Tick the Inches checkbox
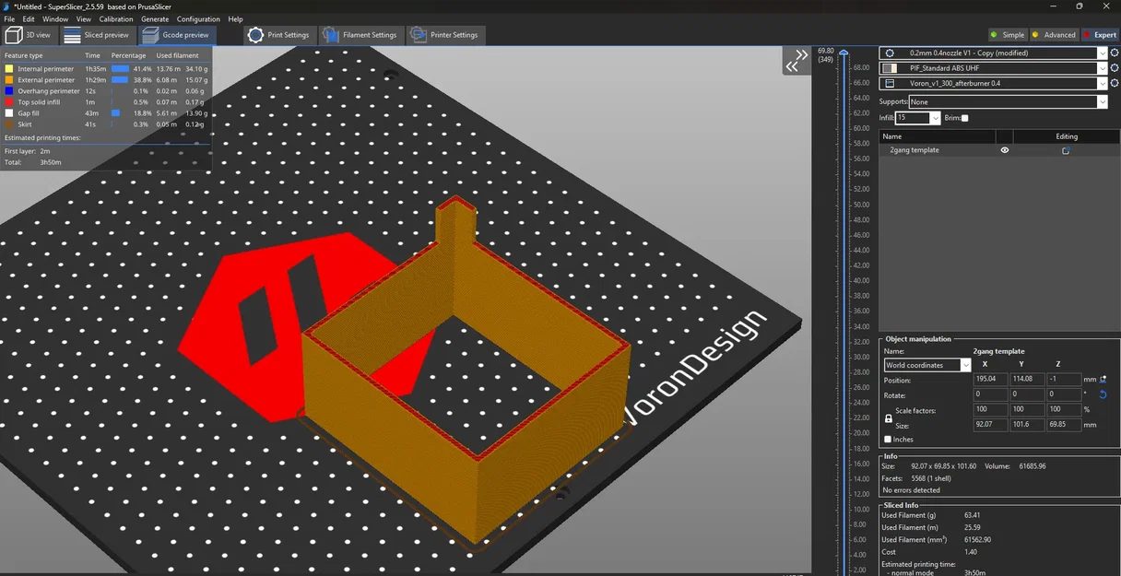Viewport: 1121px width, 576px height. point(888,440)
